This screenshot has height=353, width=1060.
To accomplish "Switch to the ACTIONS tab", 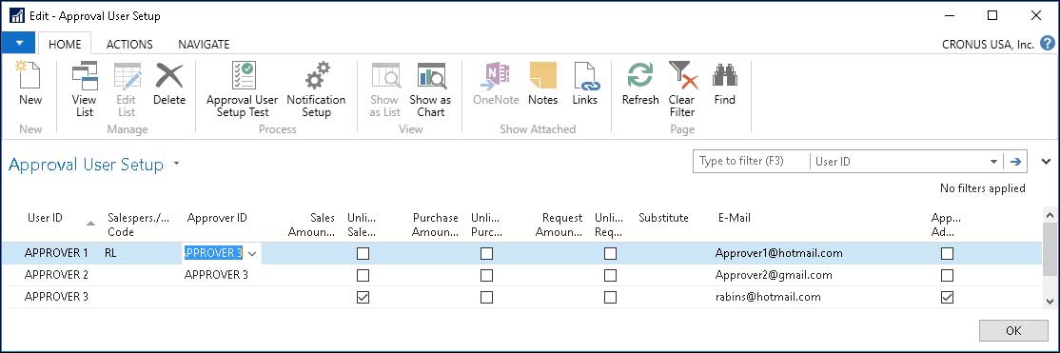I will tap(129, 44).
